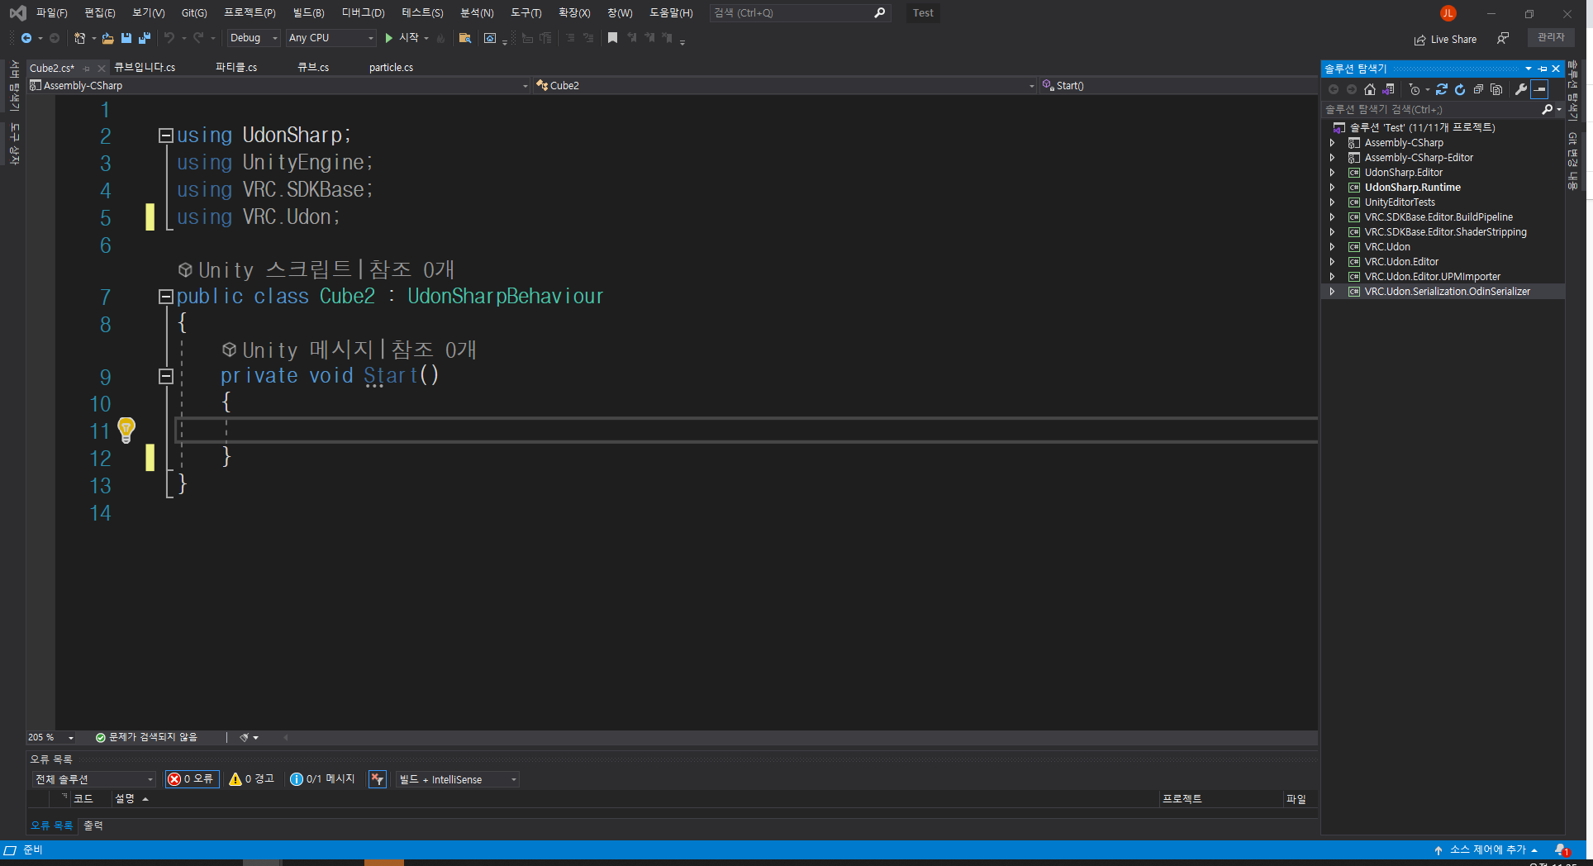Collapse the using directives fold box

[x=166, y=136]
